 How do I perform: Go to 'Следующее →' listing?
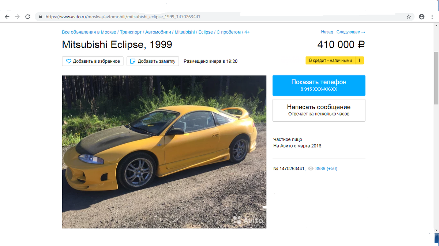[x=351, y=32]
